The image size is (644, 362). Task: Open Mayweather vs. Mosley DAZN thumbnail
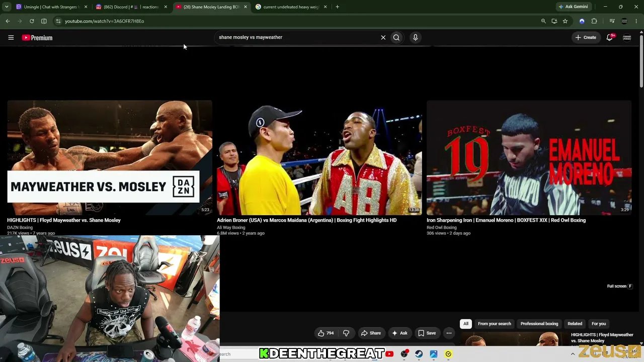pyautogui.click(x=110, y=157)
